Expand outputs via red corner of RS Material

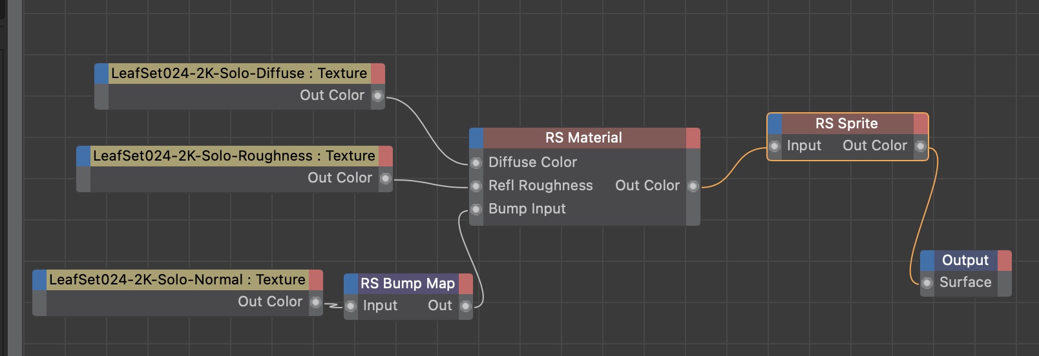(x=693, y=138)
